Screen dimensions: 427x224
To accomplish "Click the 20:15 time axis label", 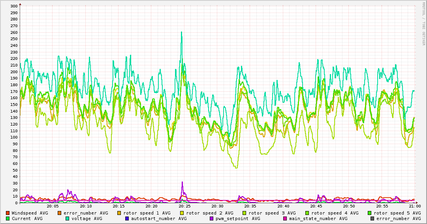I will tap(119, 206).
